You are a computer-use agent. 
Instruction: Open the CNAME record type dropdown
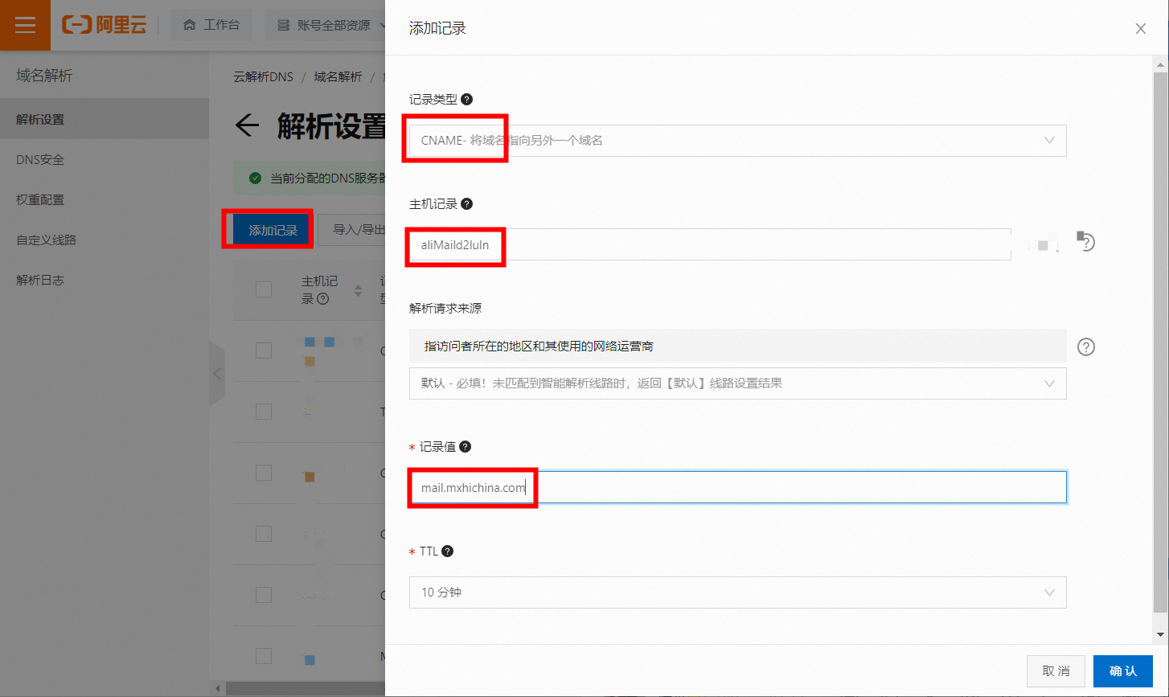1049,140
